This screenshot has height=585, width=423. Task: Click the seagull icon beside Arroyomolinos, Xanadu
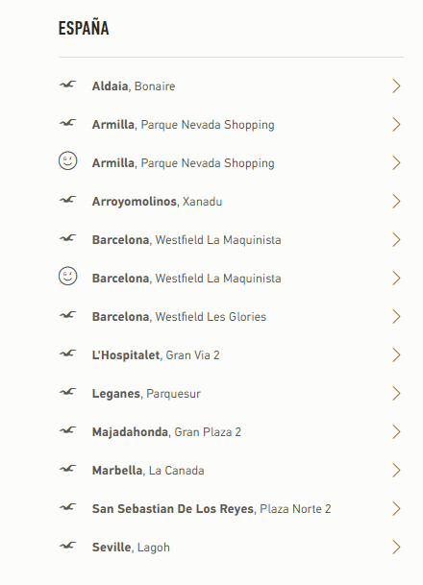[x=67, y=200]
